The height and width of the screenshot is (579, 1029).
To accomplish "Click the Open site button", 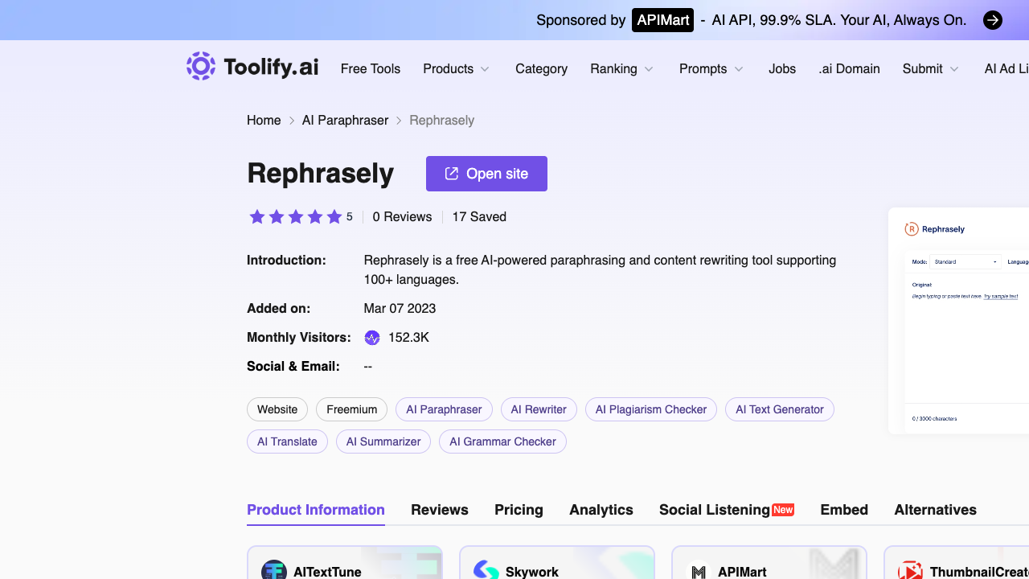I will click(486, 174).
